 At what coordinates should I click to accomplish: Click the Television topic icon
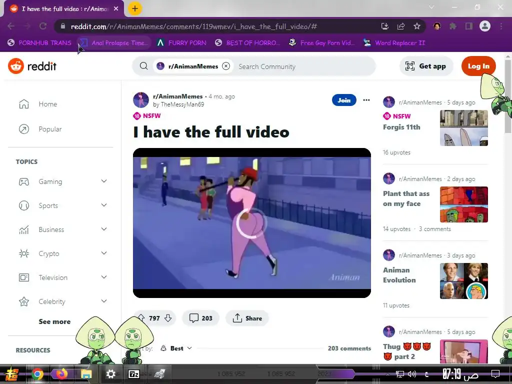pyautogui.click(x=24, y=277)
